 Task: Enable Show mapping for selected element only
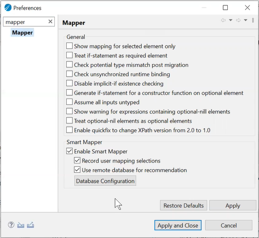point(70,46)
